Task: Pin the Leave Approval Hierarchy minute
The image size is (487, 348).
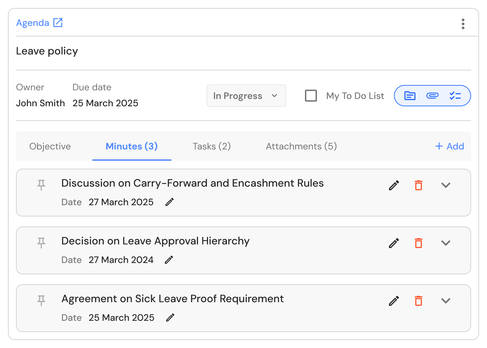Action: (41, 243)
